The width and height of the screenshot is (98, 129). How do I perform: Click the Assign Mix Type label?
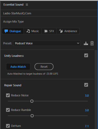click(x=13, y=21)
